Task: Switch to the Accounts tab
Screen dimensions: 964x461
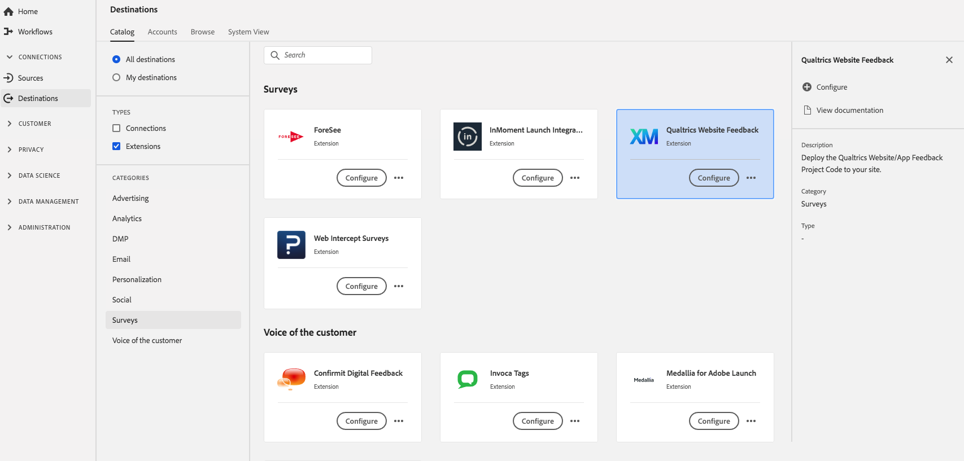Action: (163, 32)
